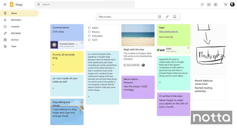Play audio on 'apparently it's easy to' note
The width and height of the screenshot is (237, 129).
(x=160, y=82)
